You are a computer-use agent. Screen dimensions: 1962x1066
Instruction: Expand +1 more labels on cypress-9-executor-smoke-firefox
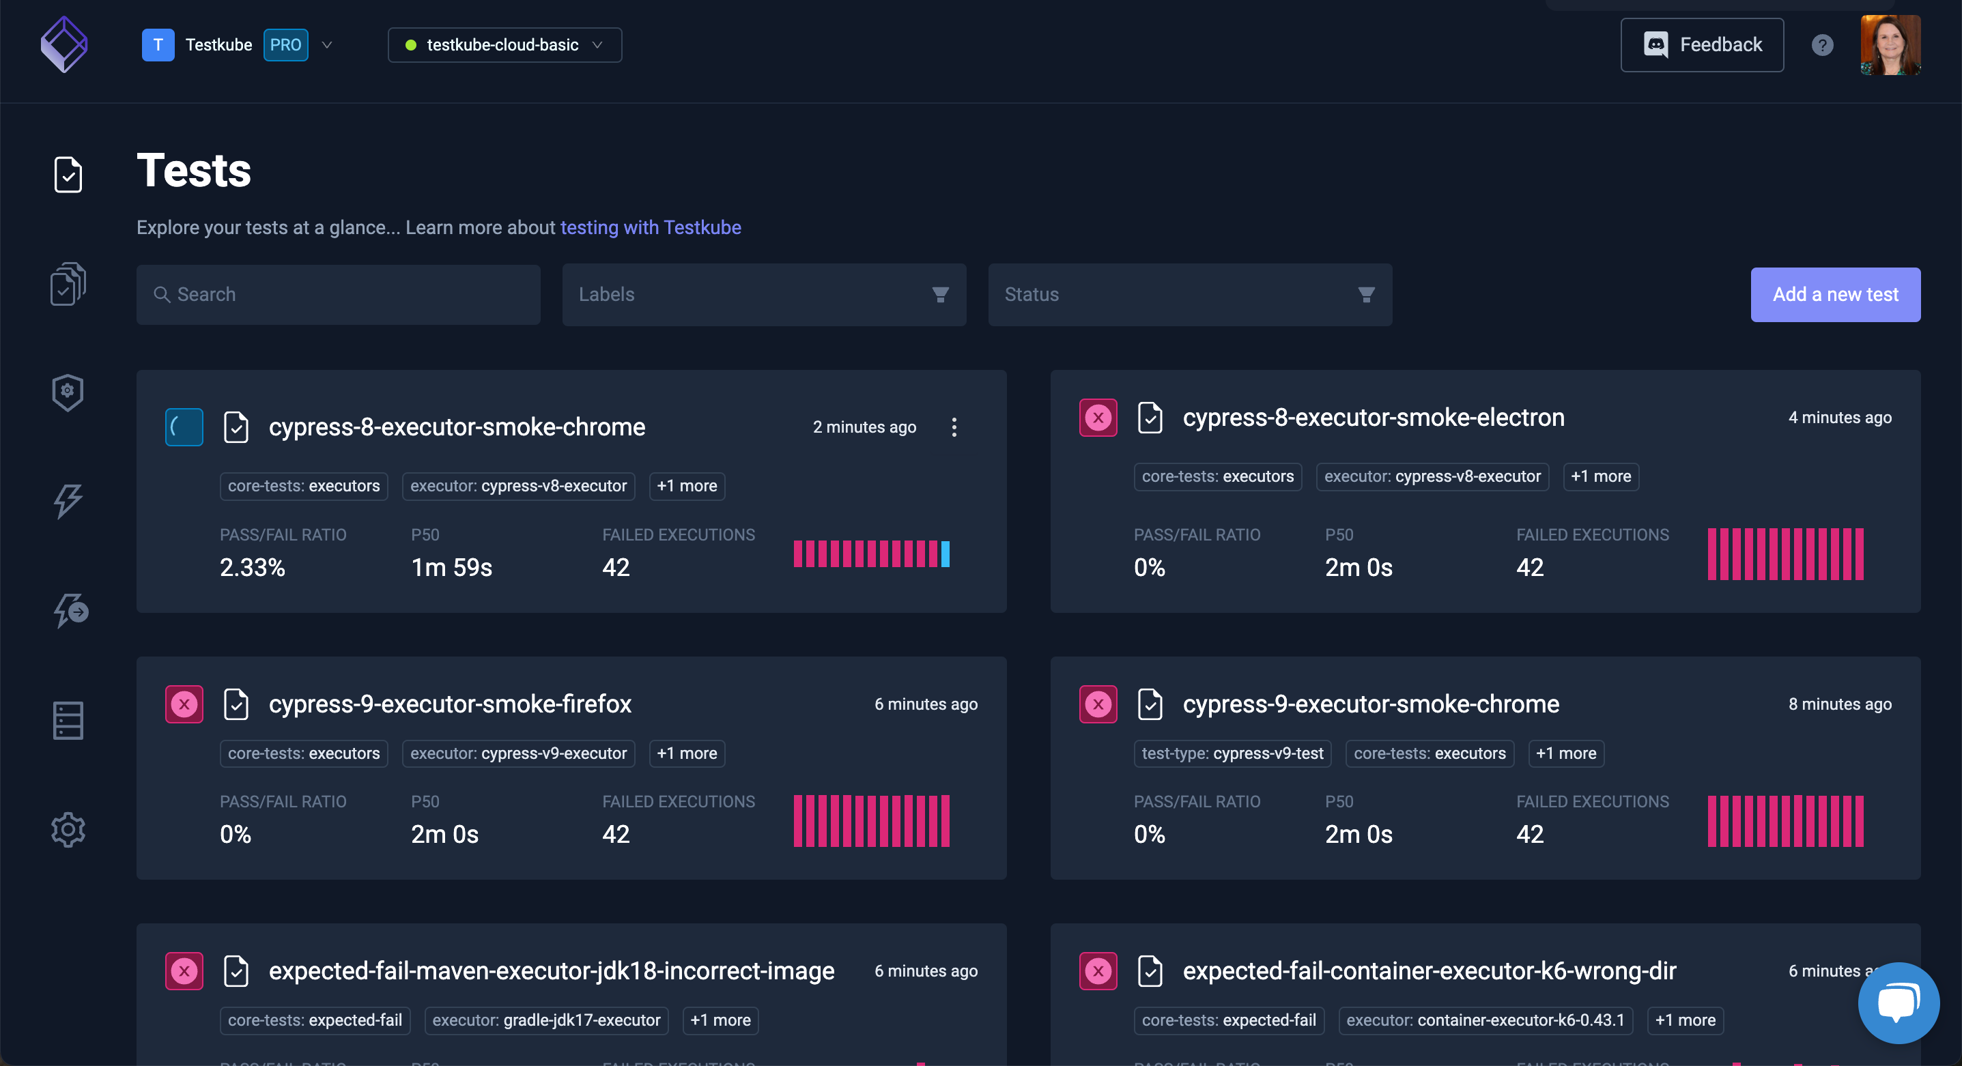click(687, 753)
